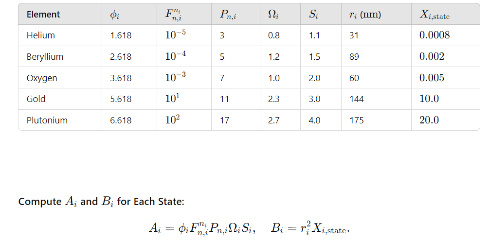Image resolution: width=489 pixels, height=240 pixels.
Task: Click the Compute A_i and B_i heading
Action: click(101, 202)
